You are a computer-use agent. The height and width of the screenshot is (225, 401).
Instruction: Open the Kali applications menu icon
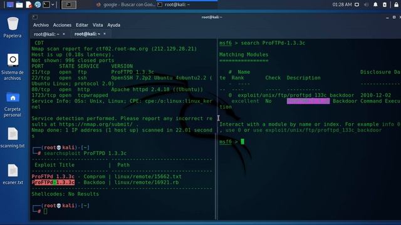point(10,4)
